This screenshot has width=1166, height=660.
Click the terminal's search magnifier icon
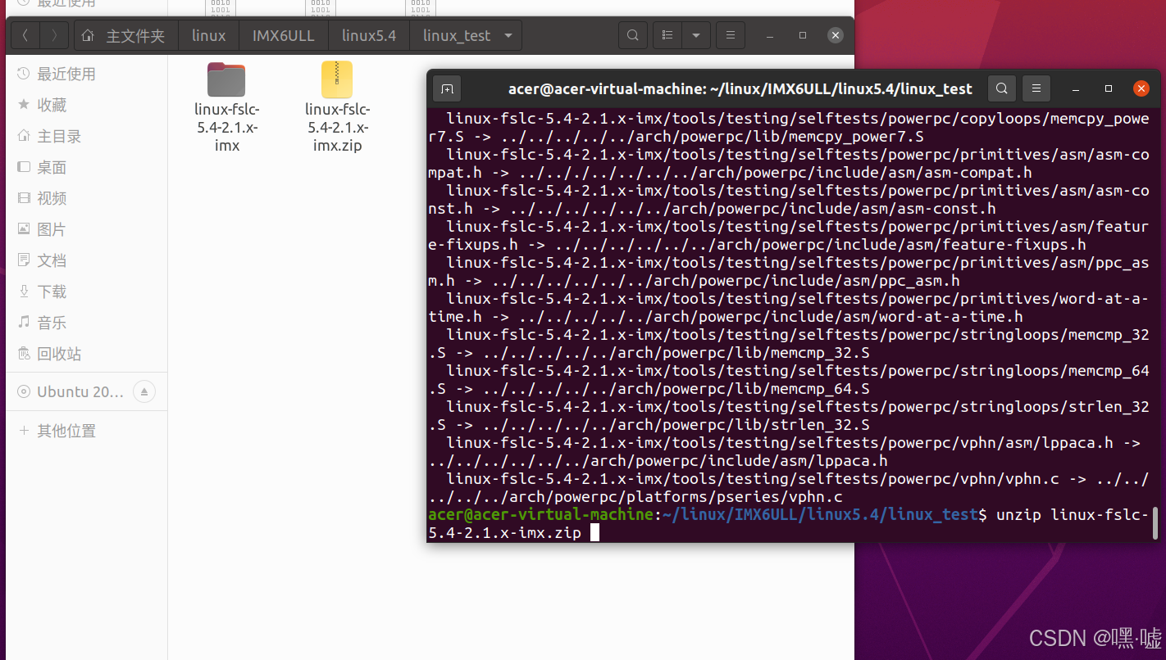point(1001,88)
